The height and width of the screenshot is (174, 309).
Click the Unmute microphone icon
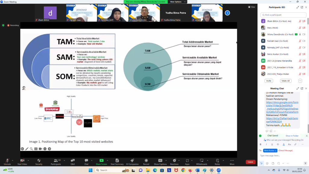click(x=7, y=160)
